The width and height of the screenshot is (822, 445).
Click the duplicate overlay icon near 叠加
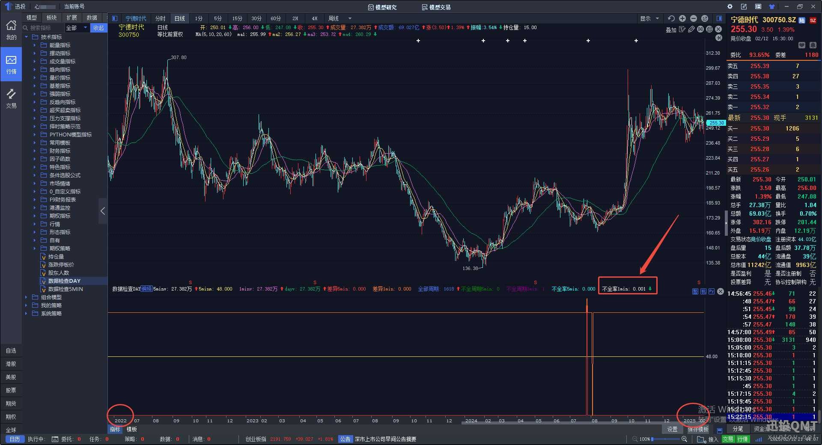click(x=709, y=30)
